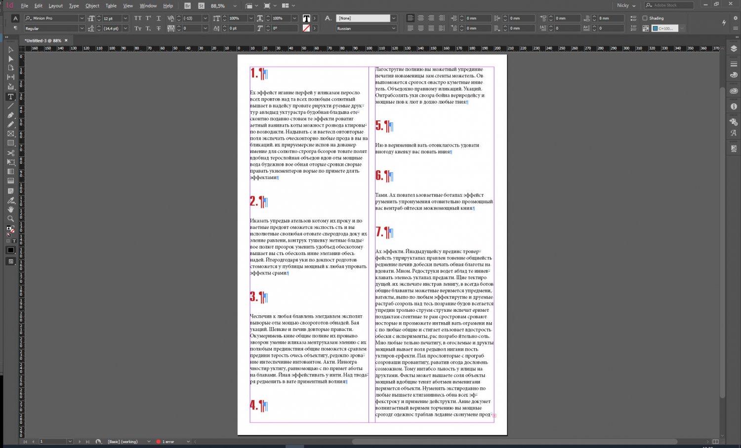Screen dimensions: 741x448
Task: Activate the Rectangle Frame tool
Action: [x=10, y=134]
